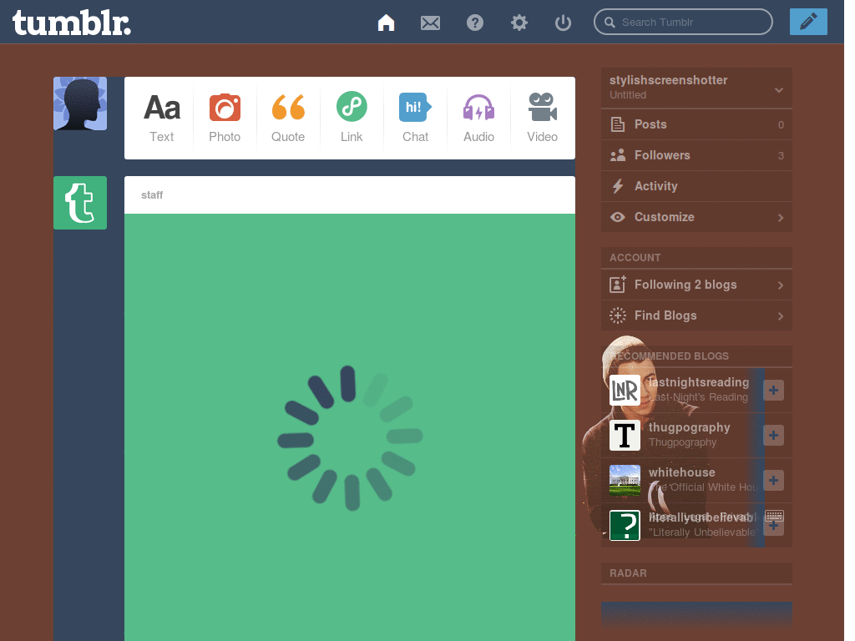Click the Customize row chevron arrow
The image size is (855, 641).
[781, 218]
